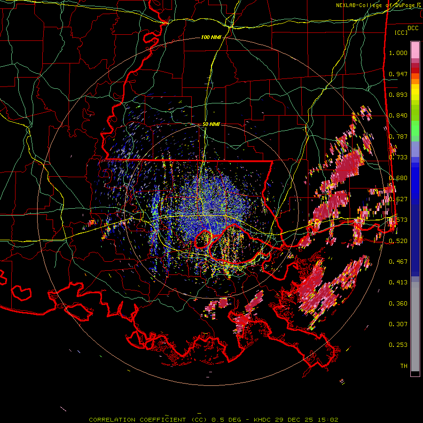The image size is (423, 423).
Task: Click the KHDC radar site identifier
Action: [x=263, y=420]
